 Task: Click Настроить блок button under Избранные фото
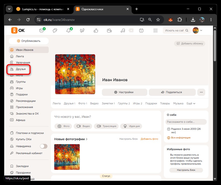pos(186,170)
